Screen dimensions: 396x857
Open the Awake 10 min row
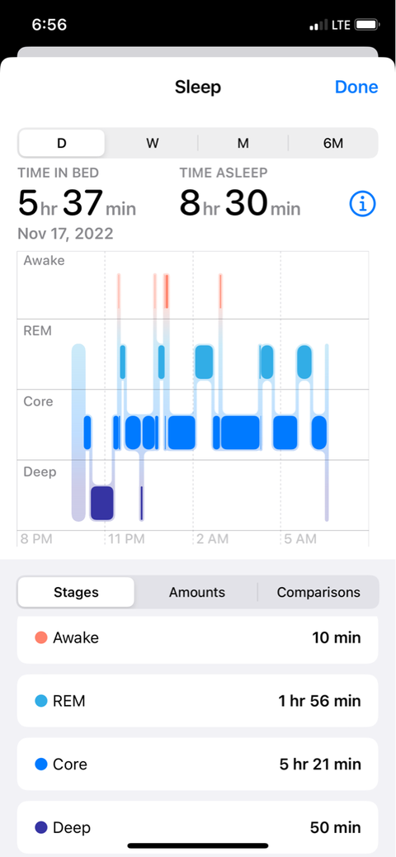(x=198, y=637)
